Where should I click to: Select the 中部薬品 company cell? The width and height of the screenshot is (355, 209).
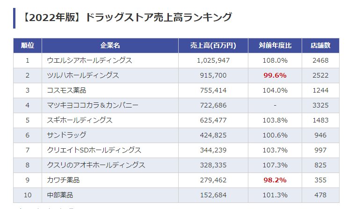(x=60, y=195)
